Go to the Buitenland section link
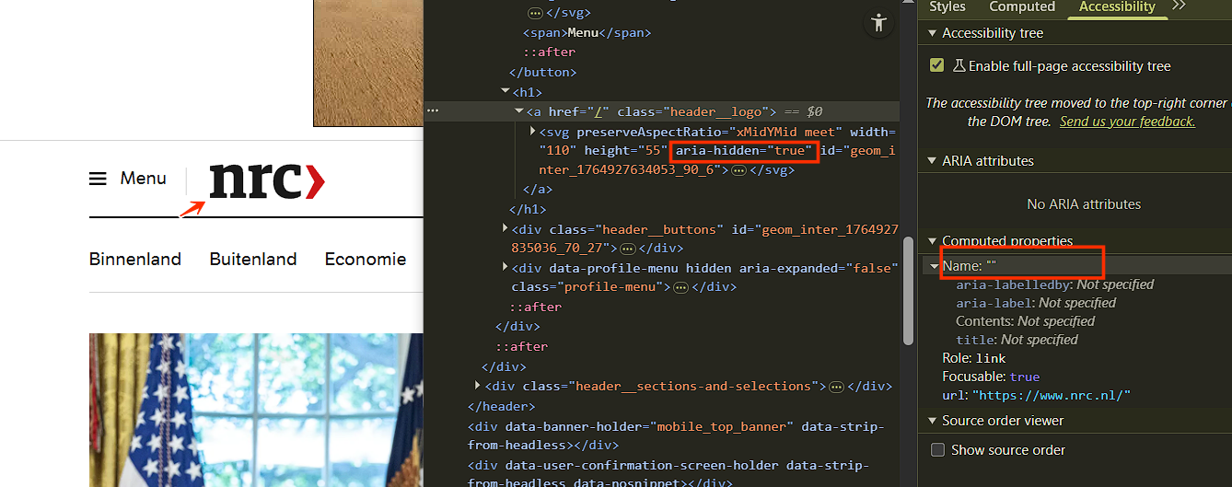This screenshot has width=1232, height=487. pos(253,260)
